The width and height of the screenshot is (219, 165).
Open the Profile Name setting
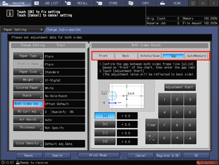pos(28,64)
